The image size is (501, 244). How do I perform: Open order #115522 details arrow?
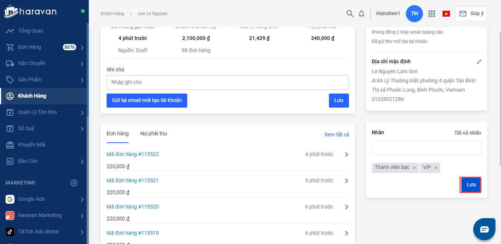click(346, 155)
